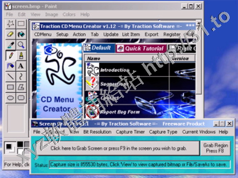238x178 pixels.
Task: Choose the Fill With Color bucket tool
Action: (21, 35)
